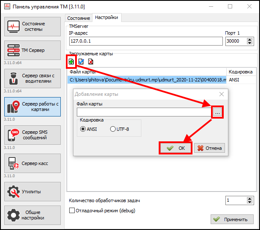Screen dimensions: 260x230
Task: Click the Файл карты path field in dialog
Action: click(144, 112)
